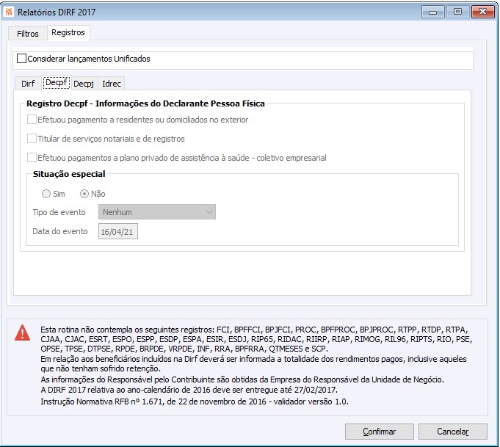The image size is (500, 447).
Task: Select the Não radio button
Action: coord(84,194)
